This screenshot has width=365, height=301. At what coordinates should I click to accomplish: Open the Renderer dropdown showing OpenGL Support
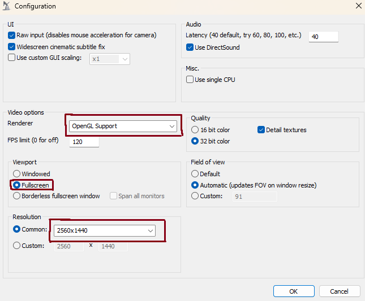[123, 126]
